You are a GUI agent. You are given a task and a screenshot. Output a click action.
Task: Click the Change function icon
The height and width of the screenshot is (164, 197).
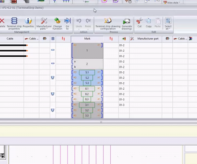57,23
